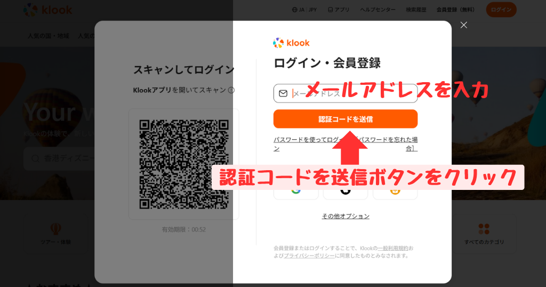The width and height of the screenshot is (546, 287).
Task: Select the ツアー・体験 category icon
Action: pyautogui.click(x=55, y=229)
